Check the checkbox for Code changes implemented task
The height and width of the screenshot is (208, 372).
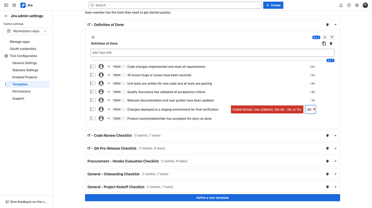pyautogui.click(x=93, y=66)
